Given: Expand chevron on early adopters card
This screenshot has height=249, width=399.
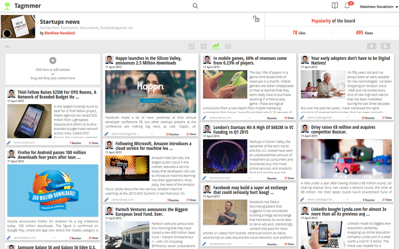Looking at the screenshot, I should coord(348,118).
